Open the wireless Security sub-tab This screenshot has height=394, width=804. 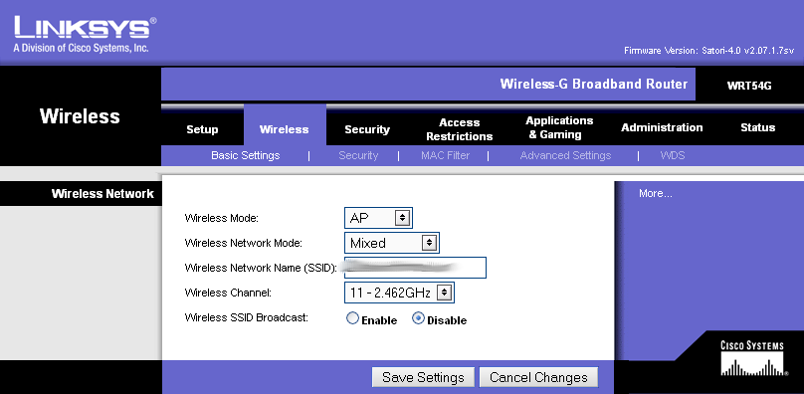(358, 155)
